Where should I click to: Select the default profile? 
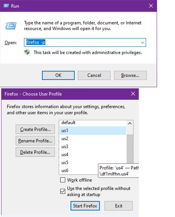click(x=93, y=123)
